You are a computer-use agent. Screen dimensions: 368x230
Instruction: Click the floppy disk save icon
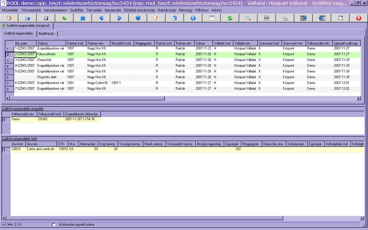coord(46,18)
